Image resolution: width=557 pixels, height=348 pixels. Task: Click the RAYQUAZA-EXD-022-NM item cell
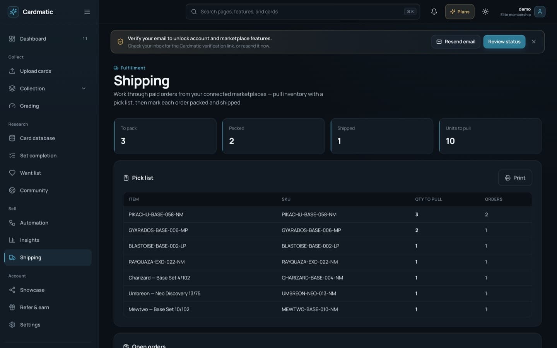(157, 262)
